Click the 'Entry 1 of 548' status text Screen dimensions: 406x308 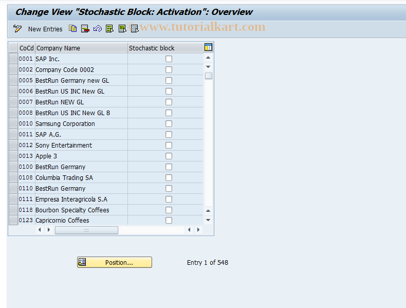click(208, 262)
